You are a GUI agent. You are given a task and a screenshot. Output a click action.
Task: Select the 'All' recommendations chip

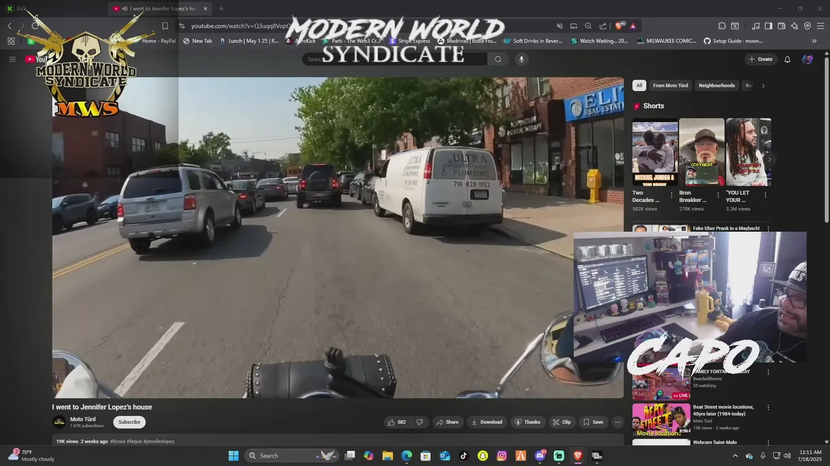pos(639,85)
